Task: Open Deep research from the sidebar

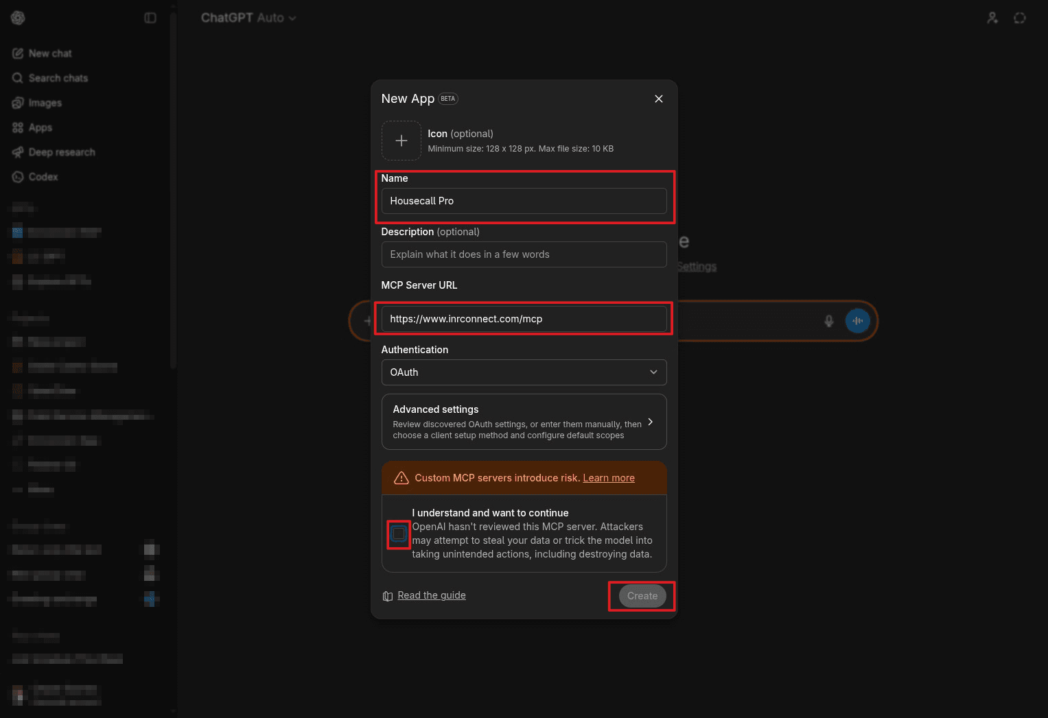Action: [62, 152]
